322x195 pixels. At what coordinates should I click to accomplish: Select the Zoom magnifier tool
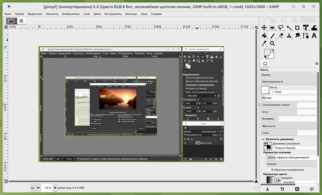coord(272,43)
